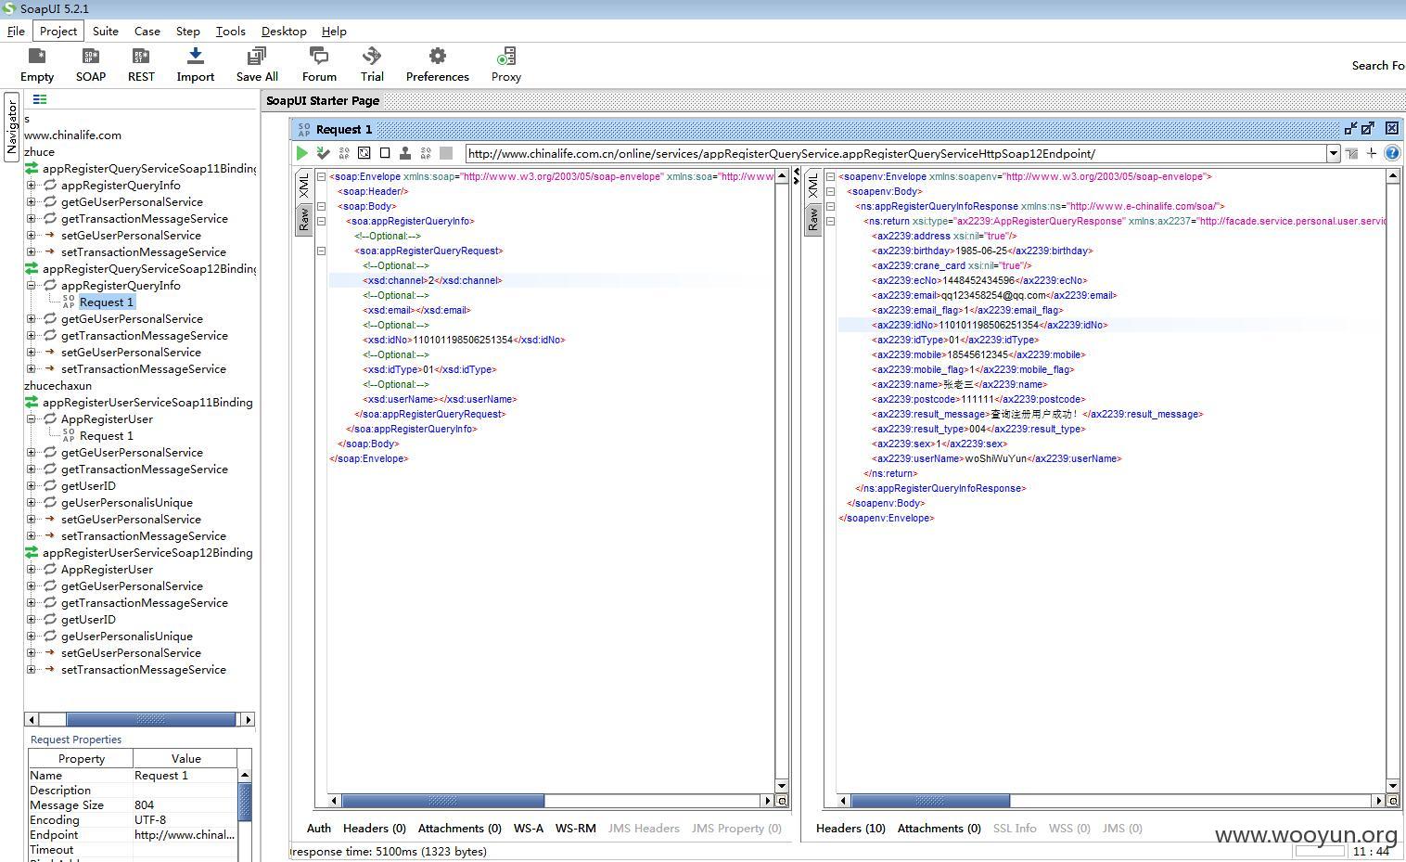Collapse soapenv:Envelope node in response

pyautogui.click(x=830, y=176)
